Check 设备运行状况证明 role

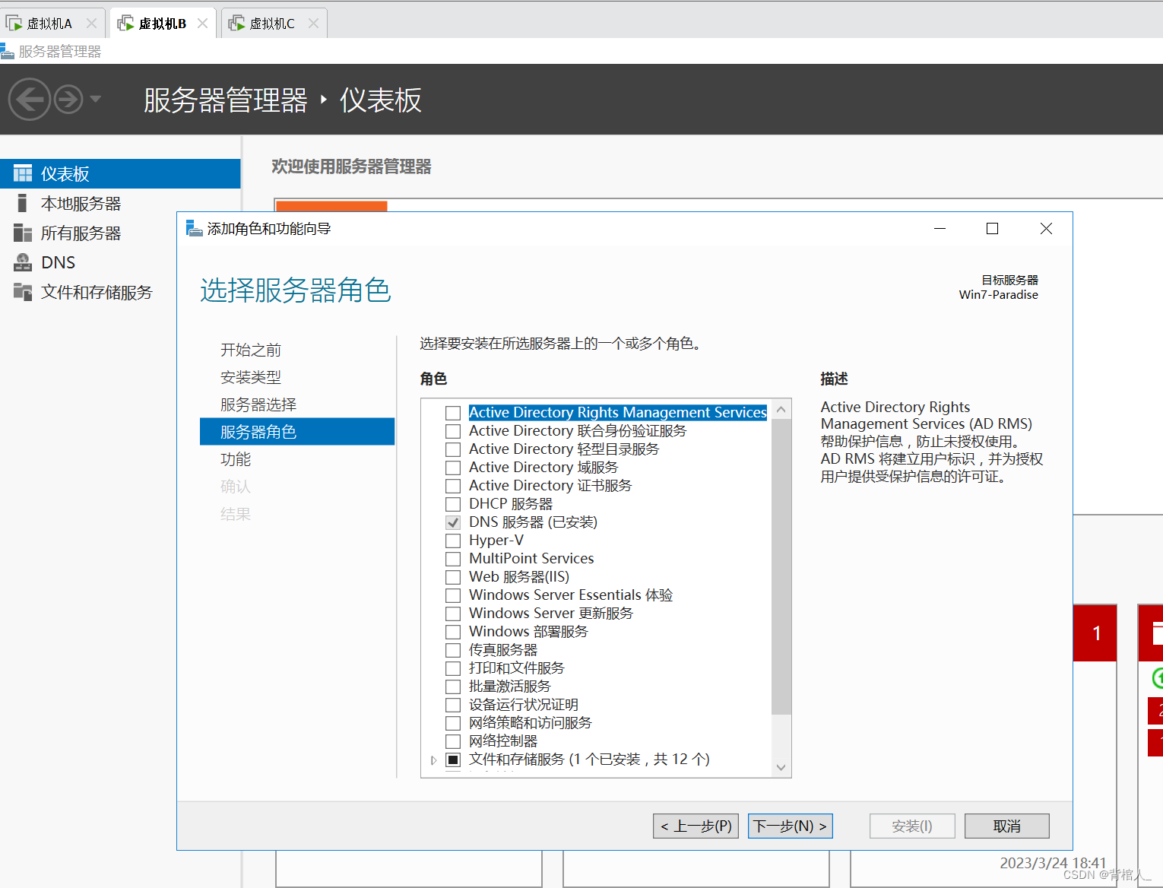[453, 705]
